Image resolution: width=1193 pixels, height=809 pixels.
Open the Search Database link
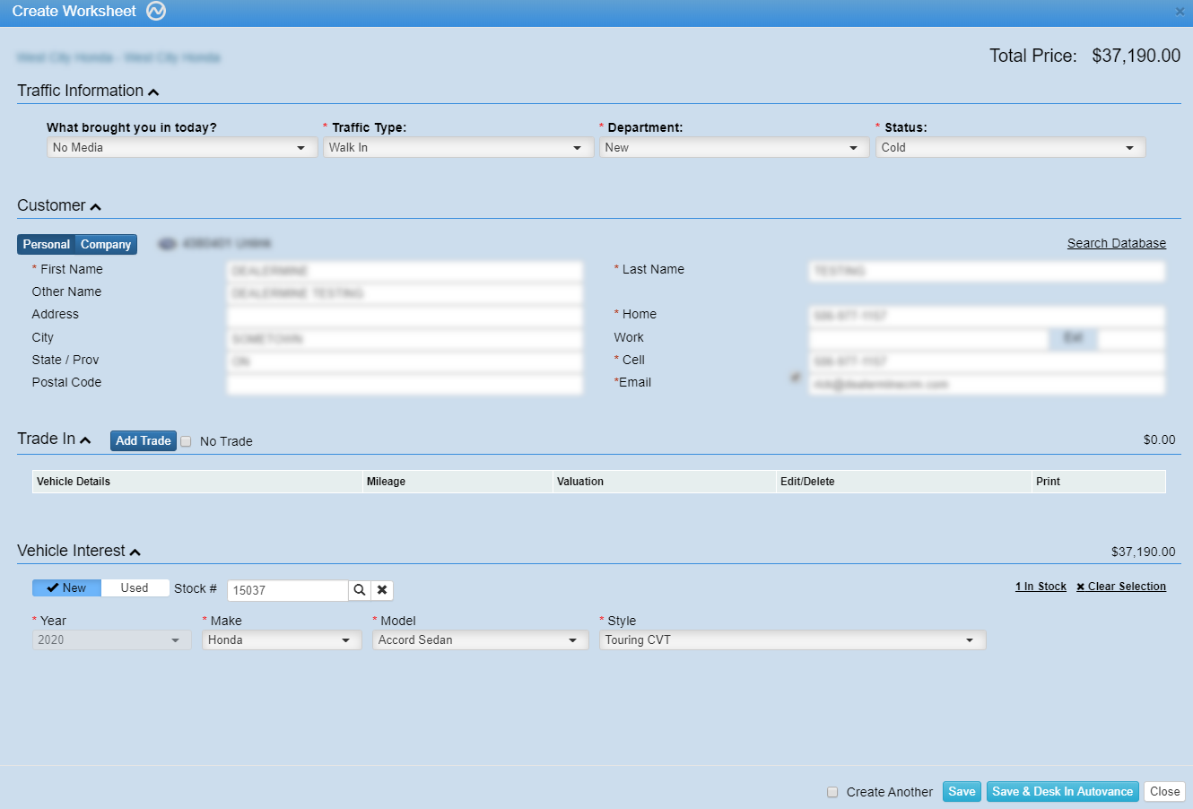click(1116, 243)
